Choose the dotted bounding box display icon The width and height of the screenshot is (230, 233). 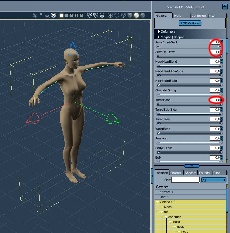117,15
